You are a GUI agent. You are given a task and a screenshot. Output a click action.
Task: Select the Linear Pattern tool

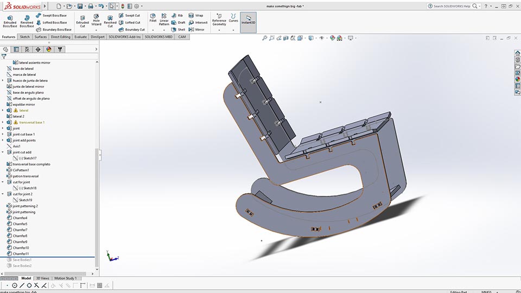(x=164, y=20)
